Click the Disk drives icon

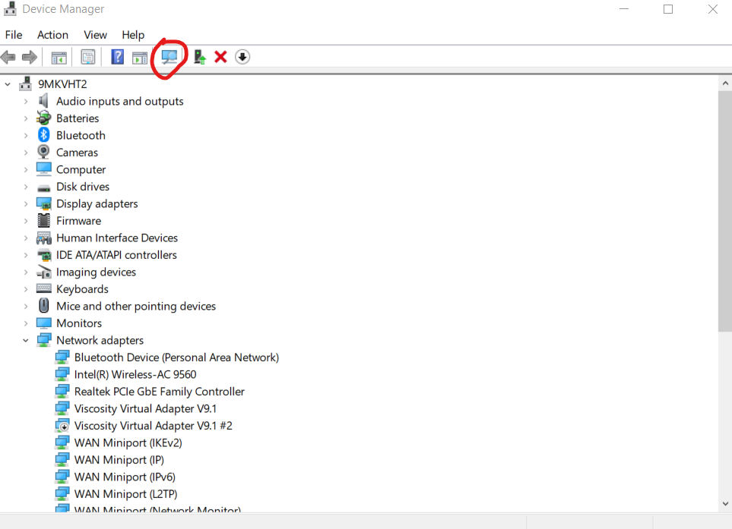click(43, 187)
